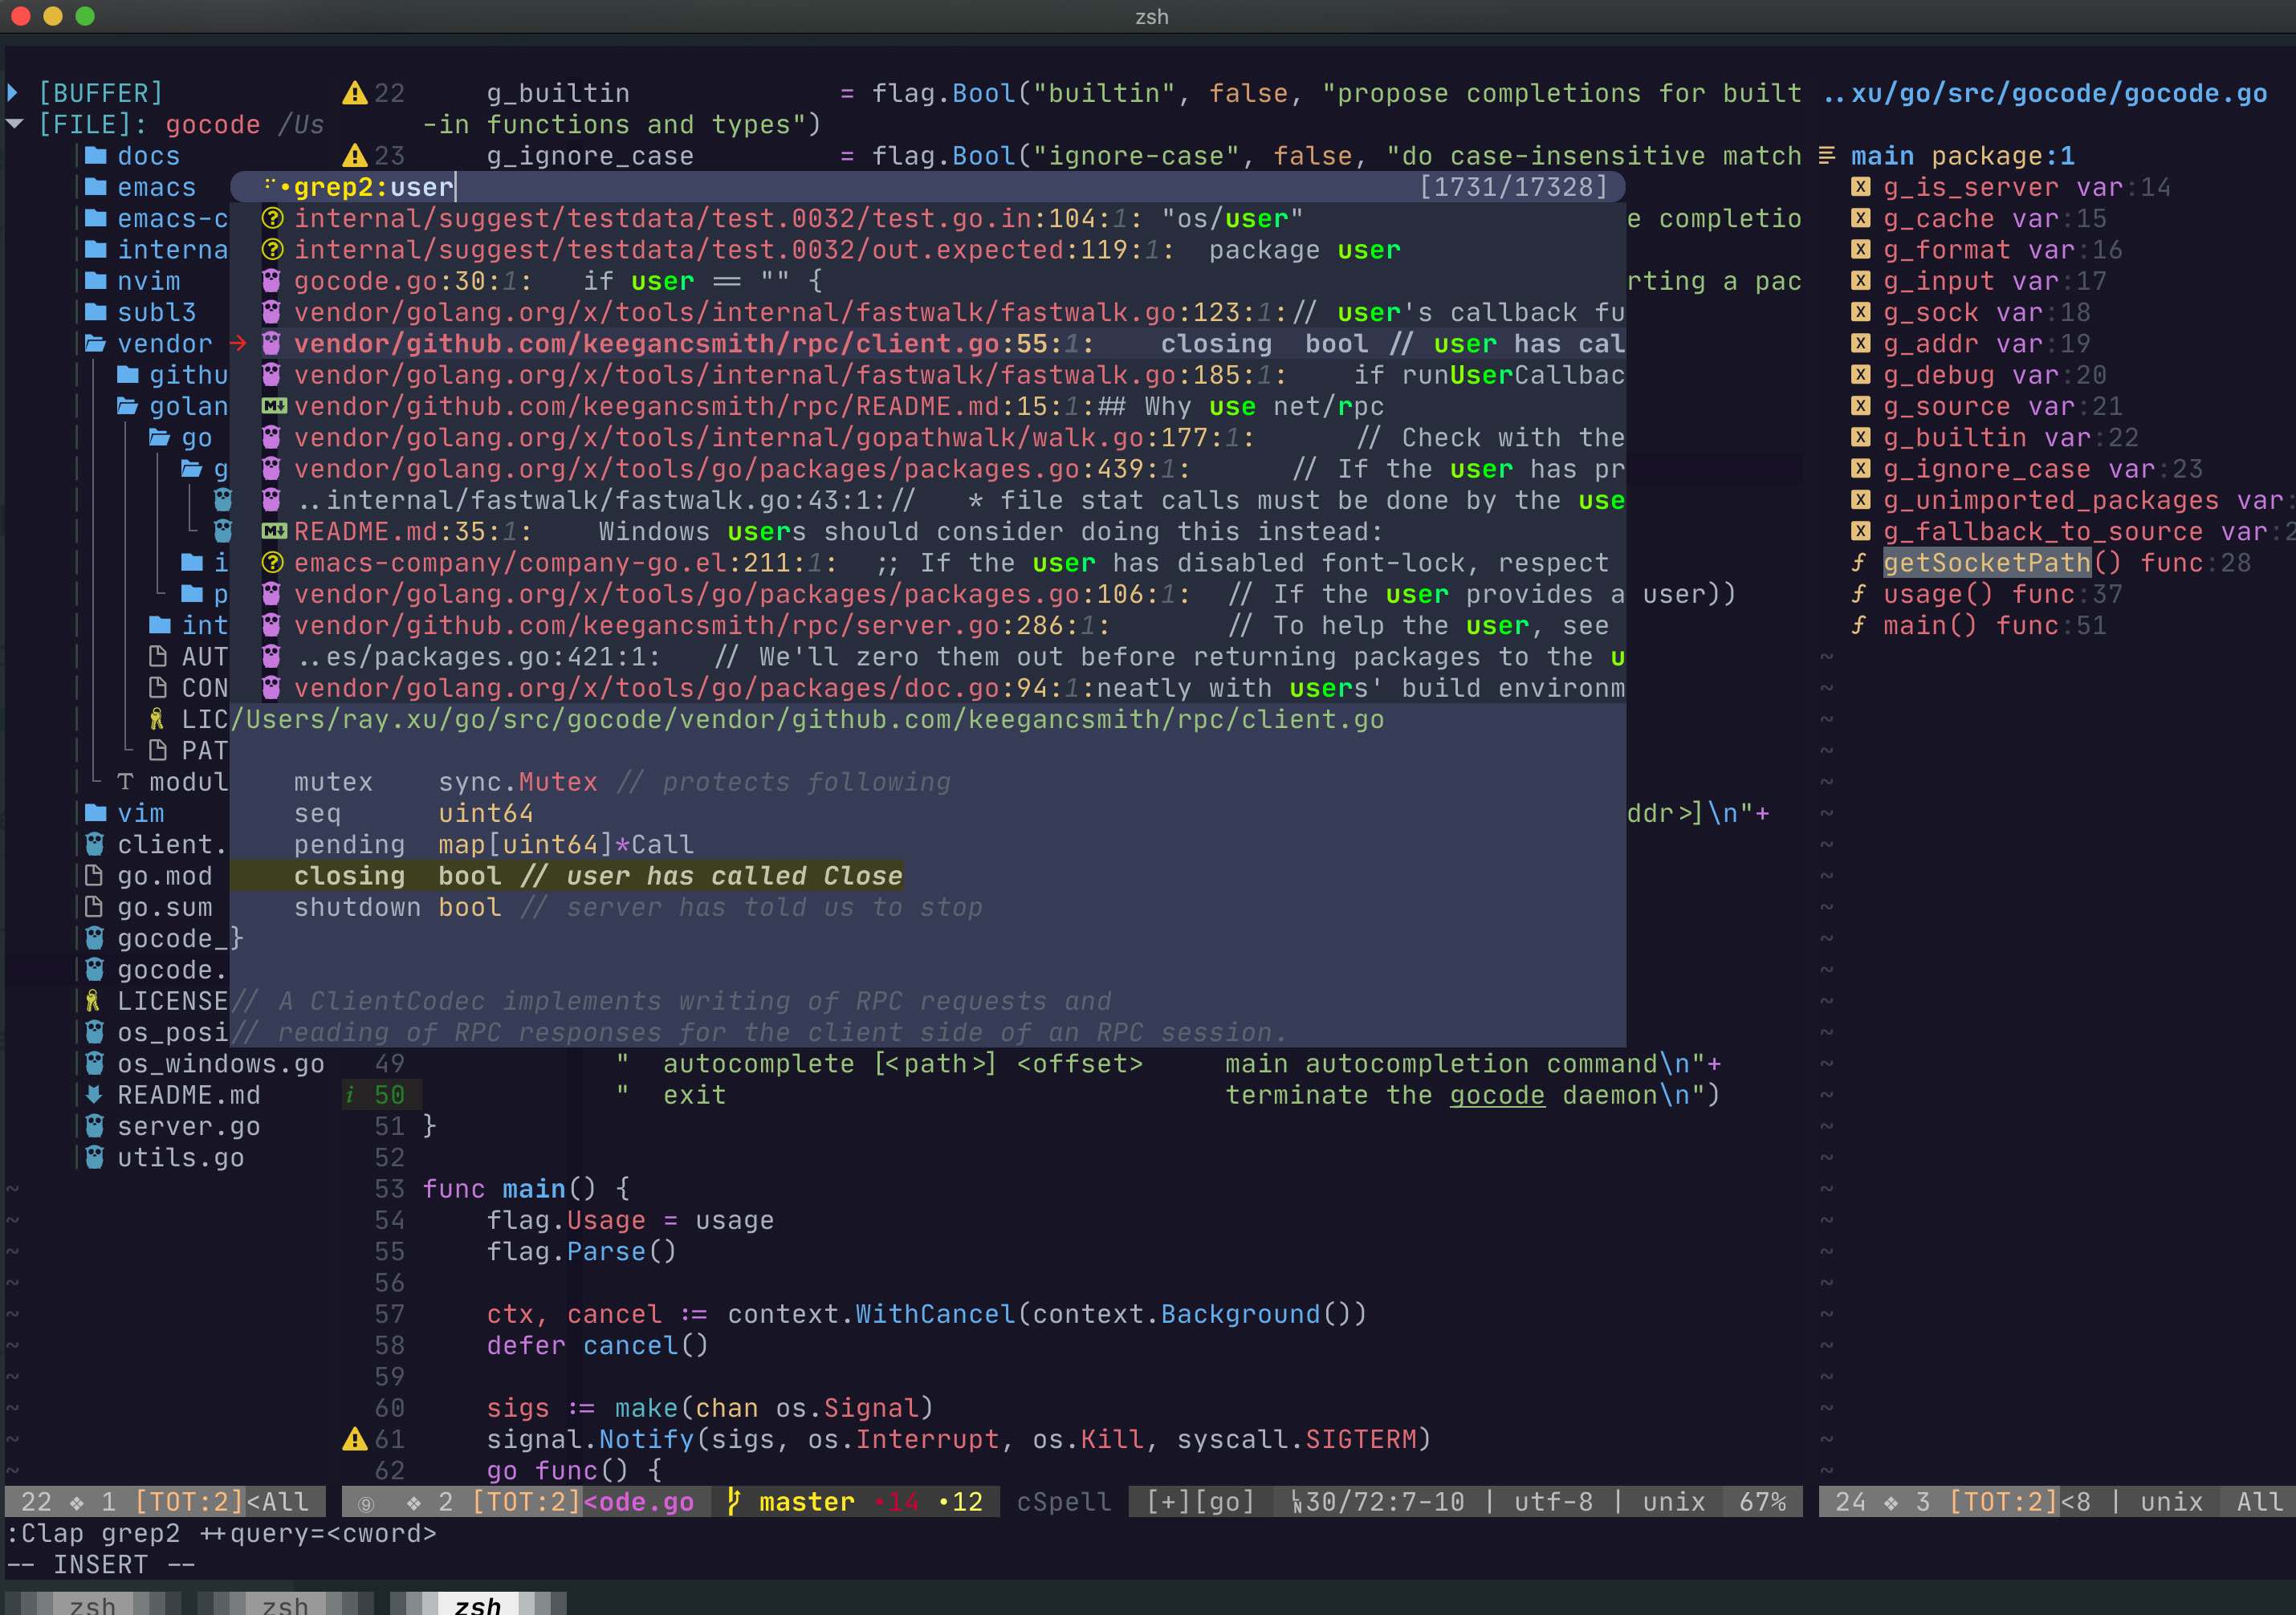Click warning sign icon on line 22
The image size is (2296, 1615).
pos(354,93)
